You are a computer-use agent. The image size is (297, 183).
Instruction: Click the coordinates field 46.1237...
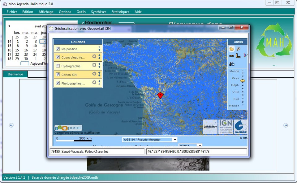pyautogui.click(x=197, y=152)
